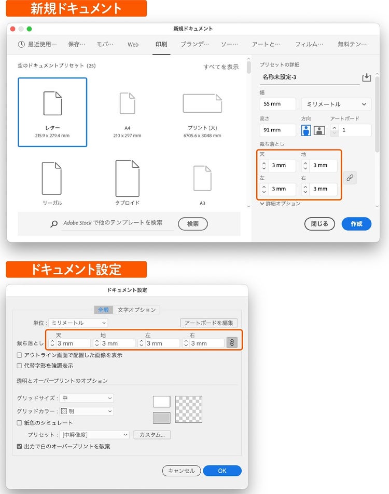389x494 pixels.
Task: Click the 幅 width field showing 55 mm
Action: [277, 104]
